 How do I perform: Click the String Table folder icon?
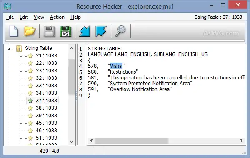point(19,48)
